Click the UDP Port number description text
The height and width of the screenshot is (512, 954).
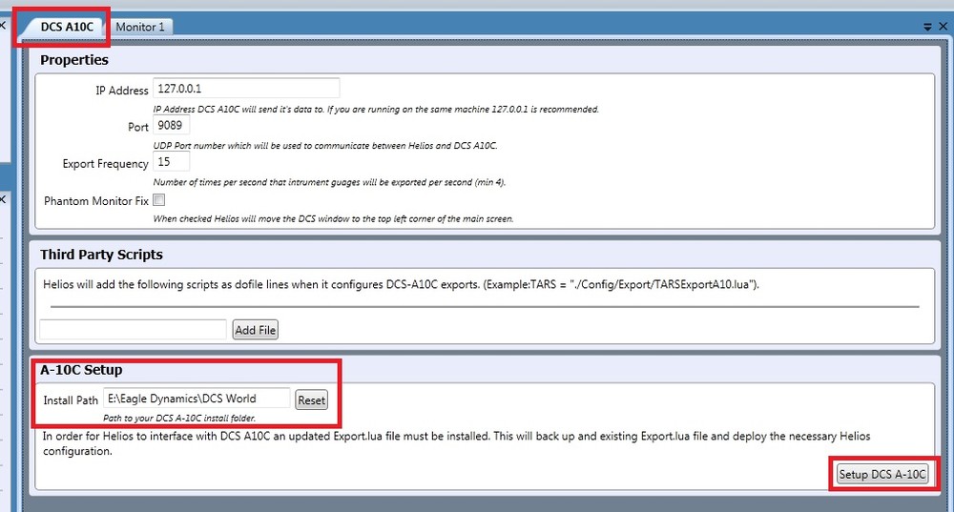point(325,145)
